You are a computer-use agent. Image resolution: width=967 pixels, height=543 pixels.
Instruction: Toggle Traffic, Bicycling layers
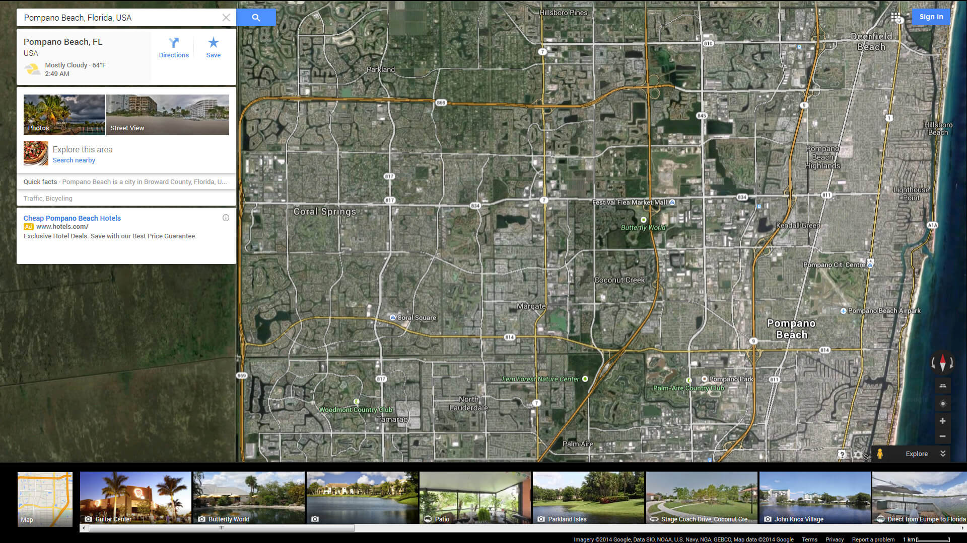[48, 199]
